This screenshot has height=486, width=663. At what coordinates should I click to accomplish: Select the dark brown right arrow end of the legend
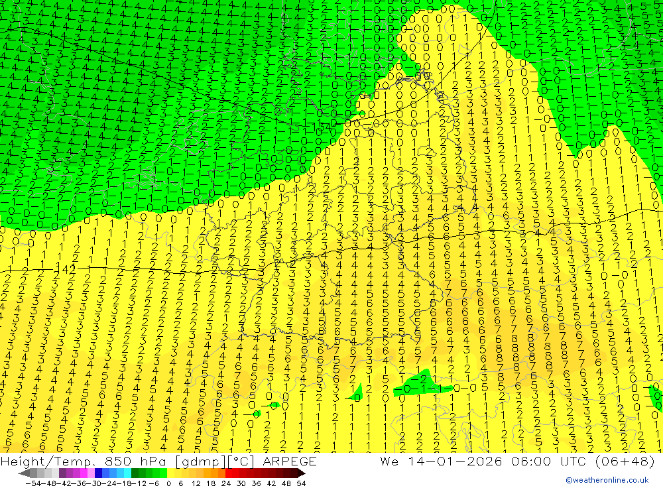[x=302, y=473]
